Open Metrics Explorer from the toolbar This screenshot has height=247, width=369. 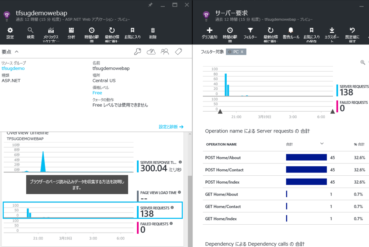tap(51, 34)
